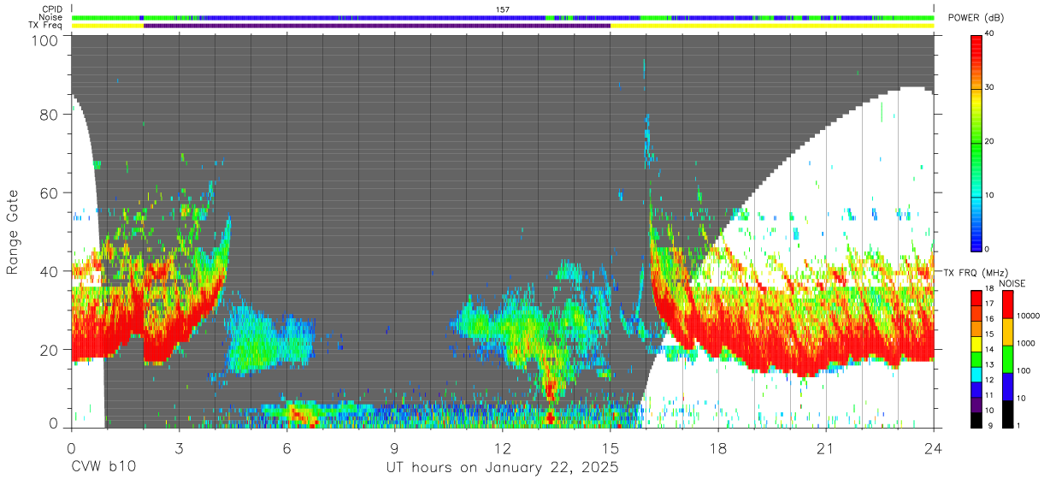Click the UT hour tick label 3
Viewport: 1050px width, 485px height.
tap(179, 447)
